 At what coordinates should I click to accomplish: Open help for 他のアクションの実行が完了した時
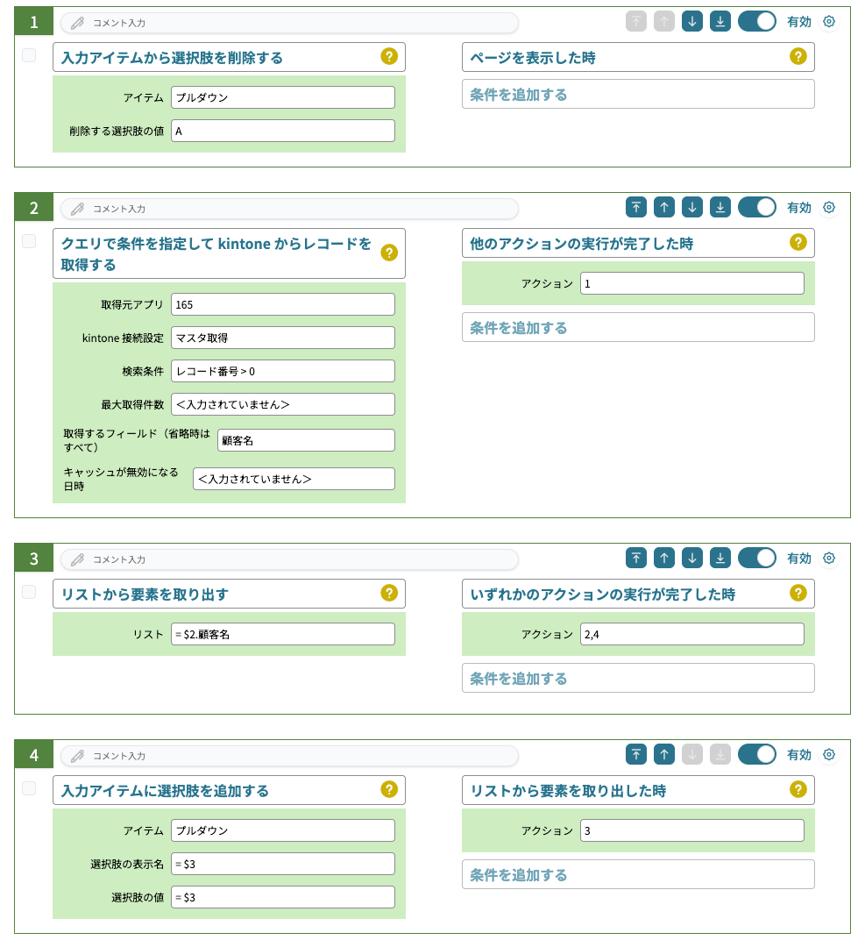(x=798, y=242)
